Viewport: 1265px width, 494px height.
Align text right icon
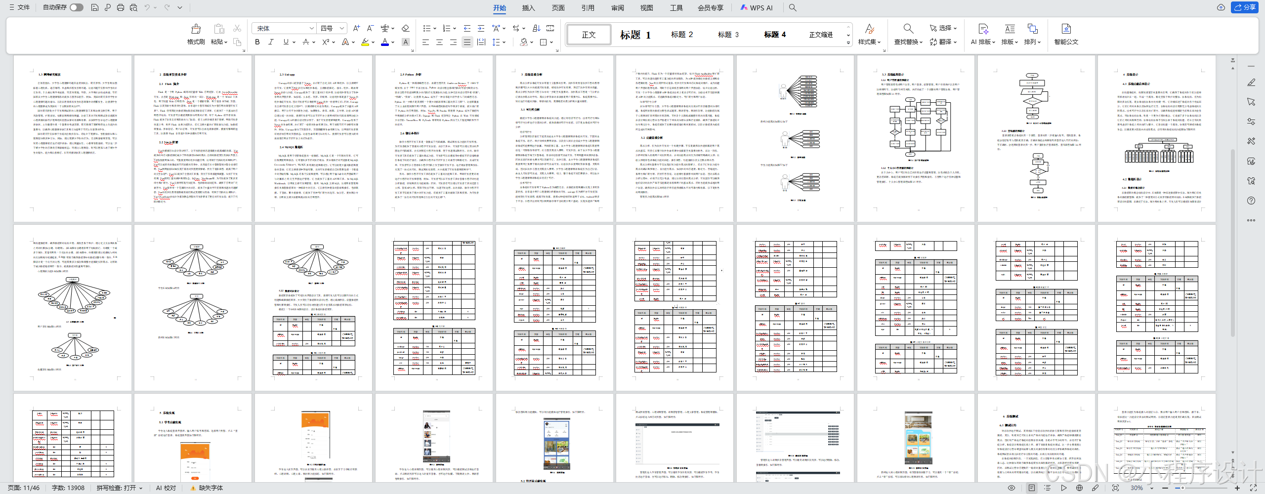pyautogui.click(x=453, y=42)
